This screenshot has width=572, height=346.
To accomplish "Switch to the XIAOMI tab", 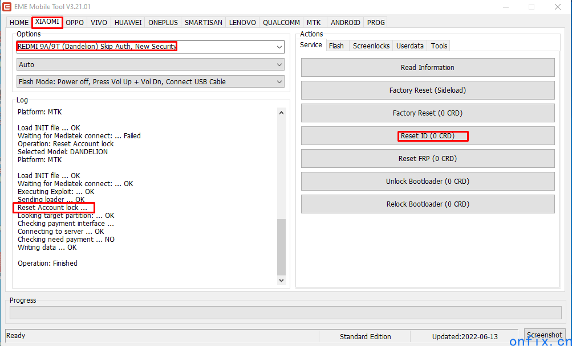I will 47,22.
